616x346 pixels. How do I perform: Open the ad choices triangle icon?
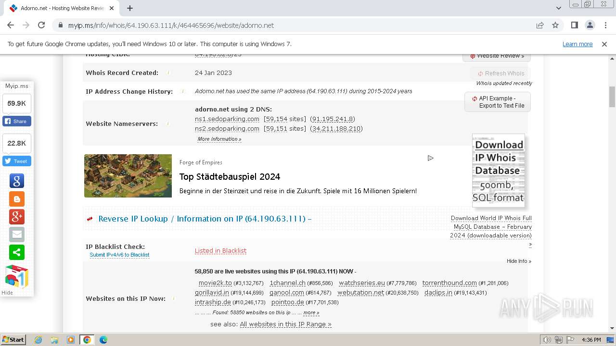coord(430,158)
